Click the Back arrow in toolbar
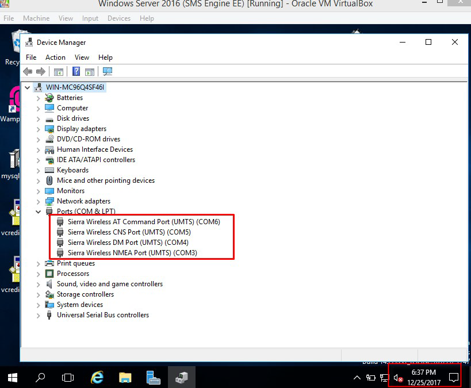Screen dimensions: 471x388 point(28,72)
